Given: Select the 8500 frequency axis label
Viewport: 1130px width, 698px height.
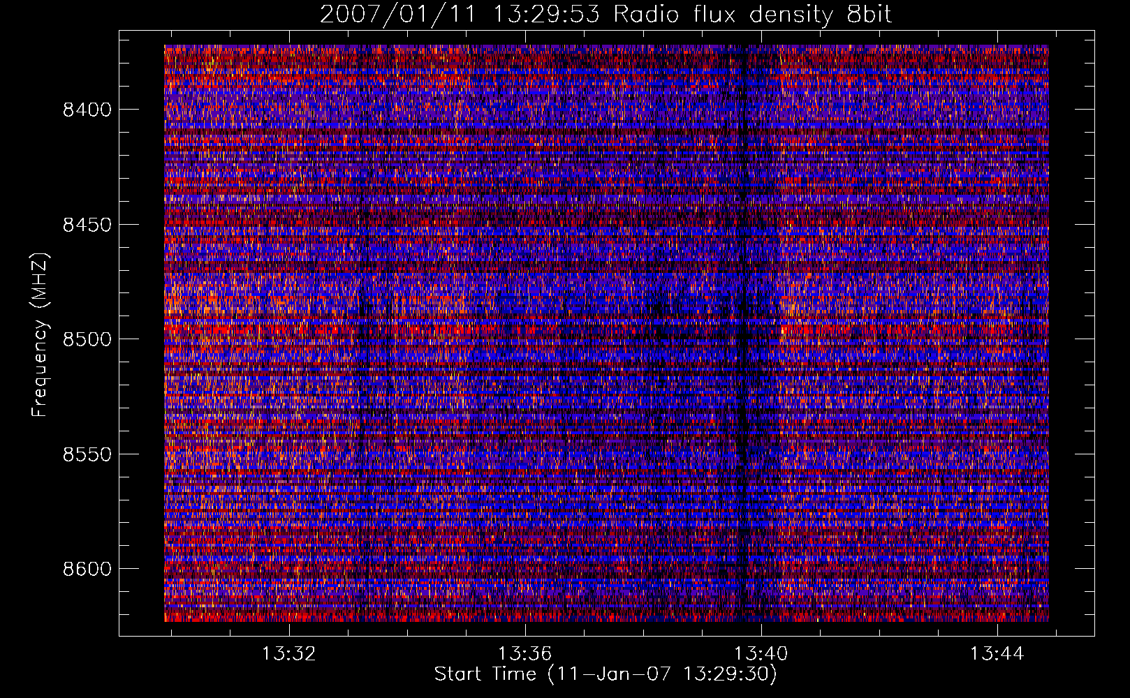Looking at the screenshot, I should coord(87,339).
